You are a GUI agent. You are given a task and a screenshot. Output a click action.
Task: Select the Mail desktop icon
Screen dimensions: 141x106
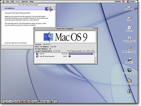click(129, 81)
